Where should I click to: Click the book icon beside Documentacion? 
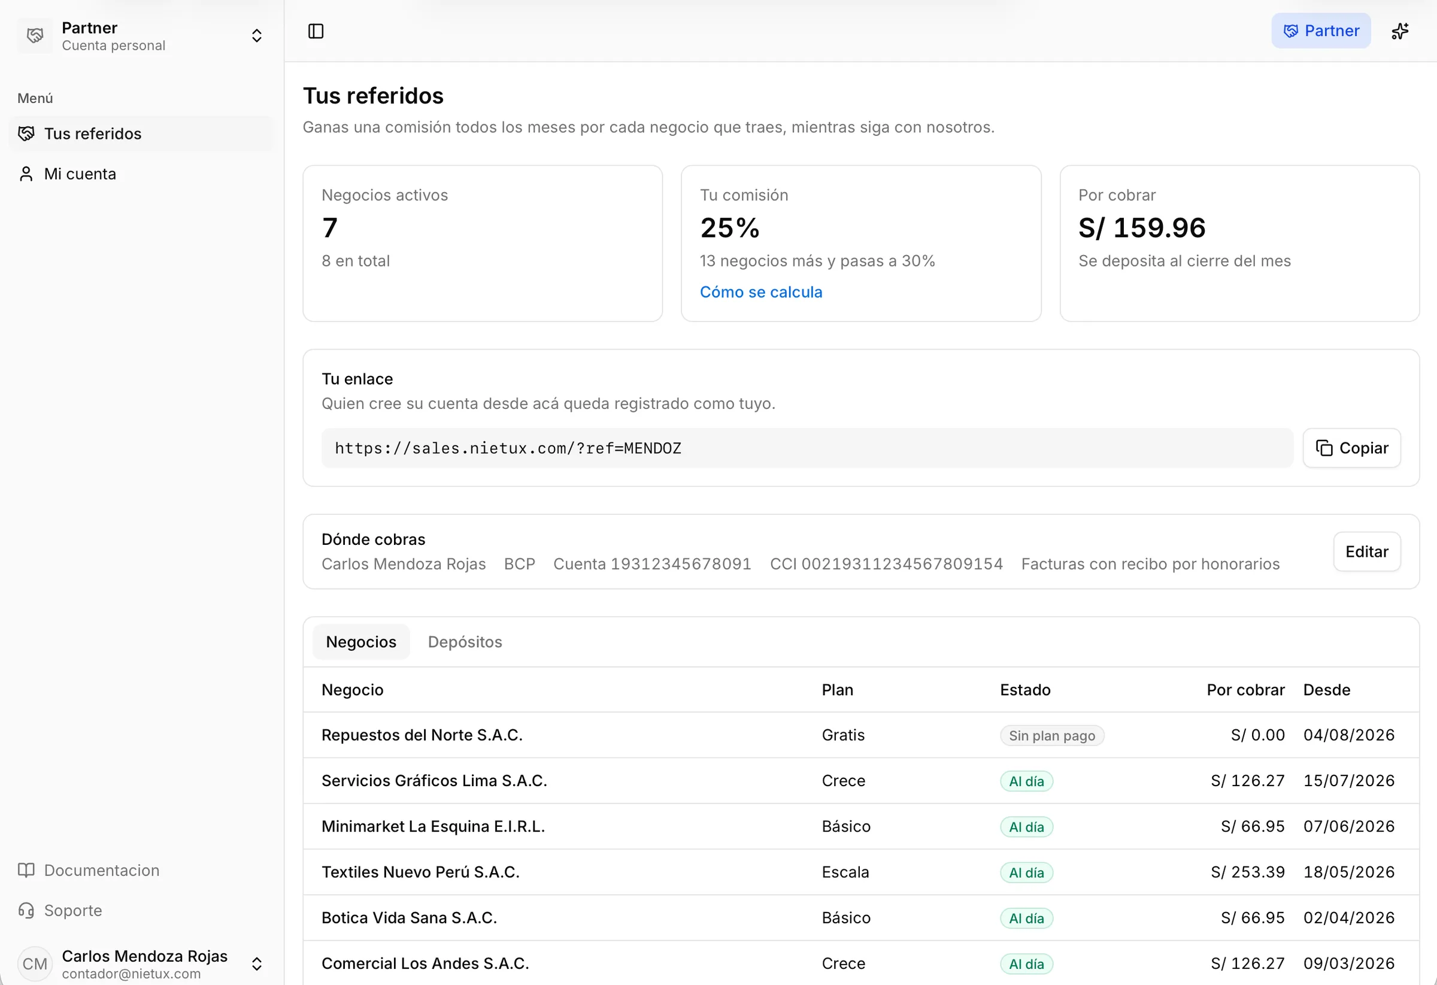tap(26, 870)
